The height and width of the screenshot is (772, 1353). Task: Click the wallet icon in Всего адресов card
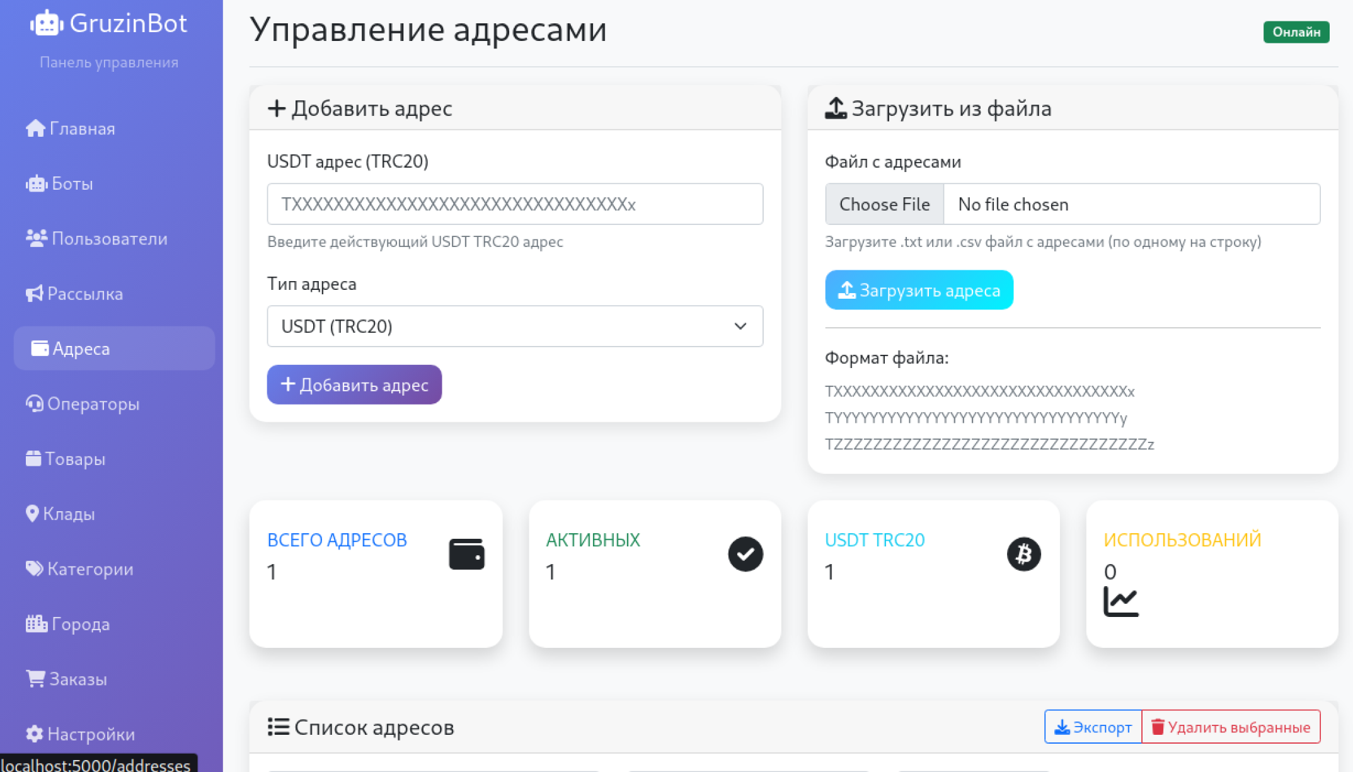[x=466, y=554]
